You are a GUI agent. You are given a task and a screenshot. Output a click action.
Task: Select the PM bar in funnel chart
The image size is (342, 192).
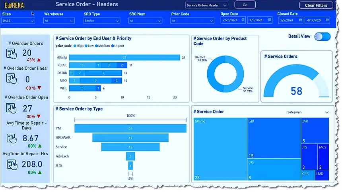point(130,129)
